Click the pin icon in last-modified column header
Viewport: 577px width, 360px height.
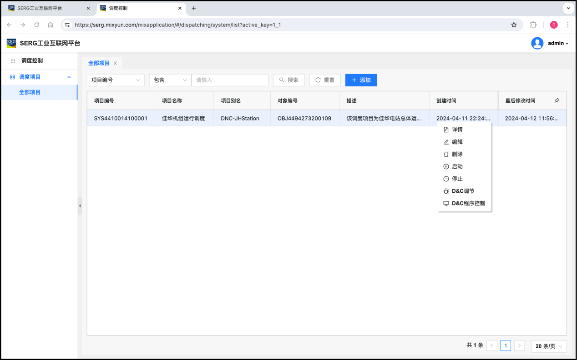click(x=557, y=100)
